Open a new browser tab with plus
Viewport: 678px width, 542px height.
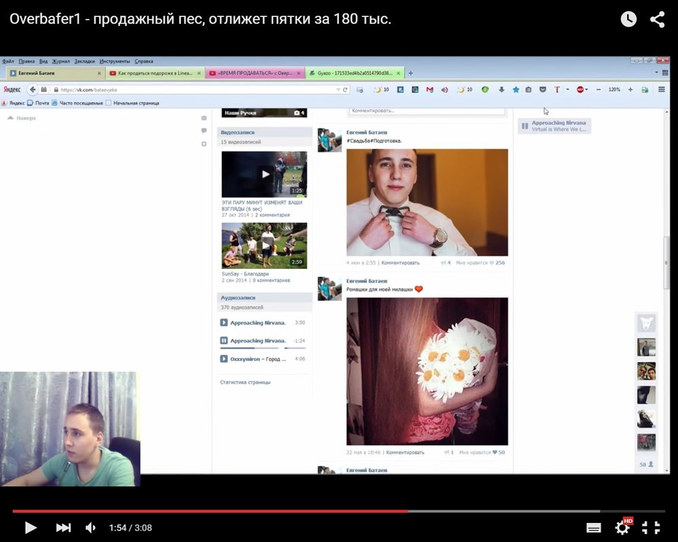(x=411, y=73)
